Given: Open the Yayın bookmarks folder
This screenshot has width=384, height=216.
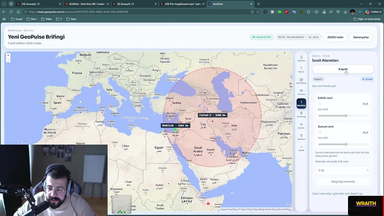Looking at the screenshot, I should [71, 19].
